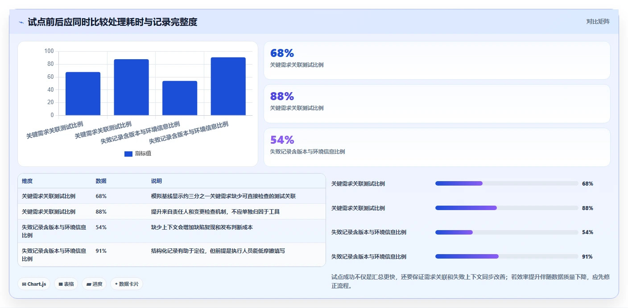Screen dimensions: 628x308
Task: Click the tallest bar in the chart
Action: (x=228, y=86)
